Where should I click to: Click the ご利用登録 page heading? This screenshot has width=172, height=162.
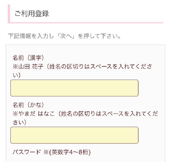click(32, 14)
